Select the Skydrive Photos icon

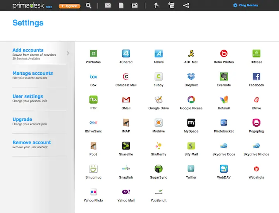(x=257, y=146)
